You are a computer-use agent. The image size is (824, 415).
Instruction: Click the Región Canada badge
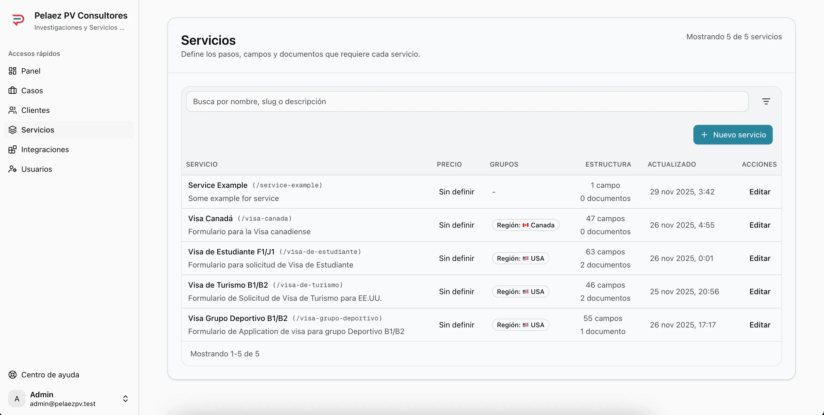[526, 225]
